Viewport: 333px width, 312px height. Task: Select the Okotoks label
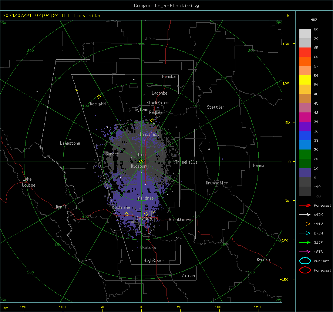point(148,247)
